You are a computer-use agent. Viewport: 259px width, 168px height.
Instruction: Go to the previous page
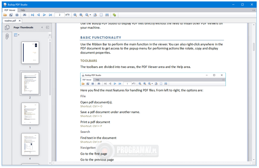click(x=38, y=15)
